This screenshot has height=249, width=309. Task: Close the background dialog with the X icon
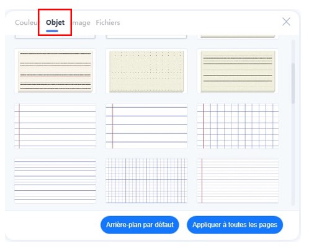286,22
